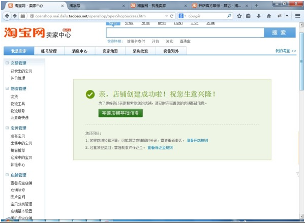Screen dimensions: 305x223
Task: Click the Taobao search input field
Action: [x=185, y=33]
